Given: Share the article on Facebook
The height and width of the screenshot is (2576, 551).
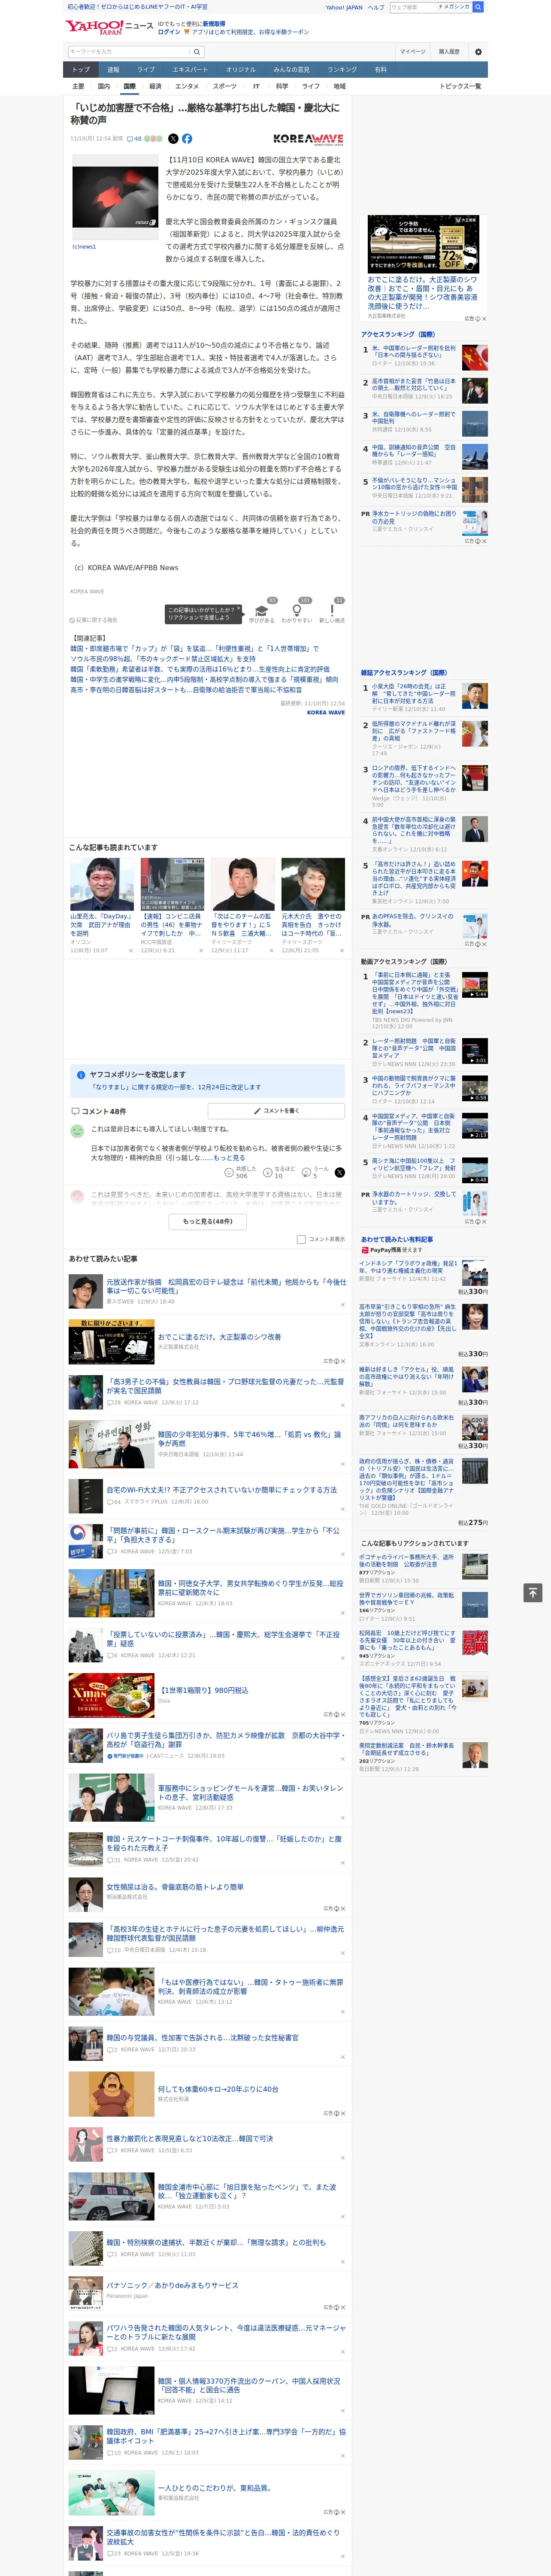Looking at the screenshot, I should (x=187, y=139).
